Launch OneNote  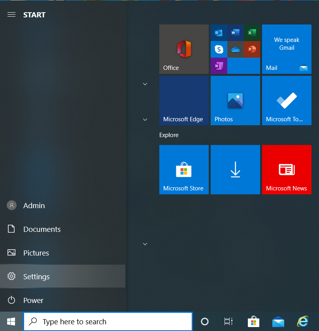pos(219,66)
